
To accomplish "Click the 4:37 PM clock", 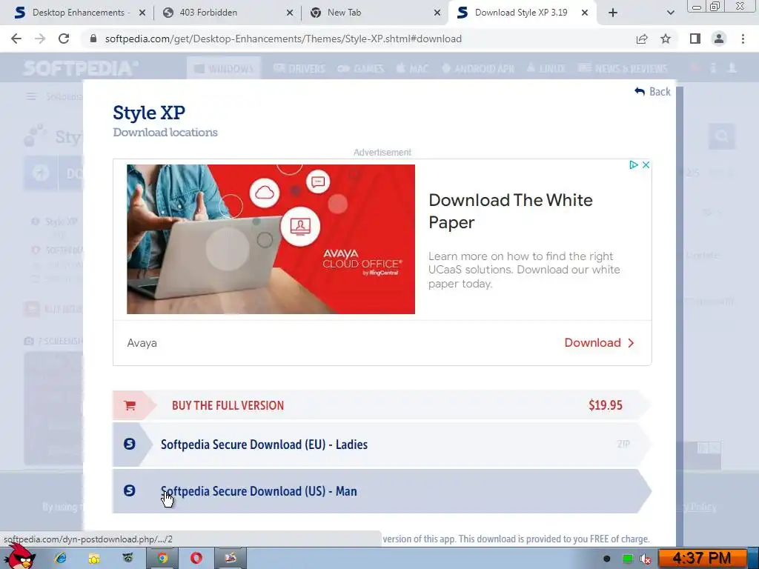I will point(701,559).
